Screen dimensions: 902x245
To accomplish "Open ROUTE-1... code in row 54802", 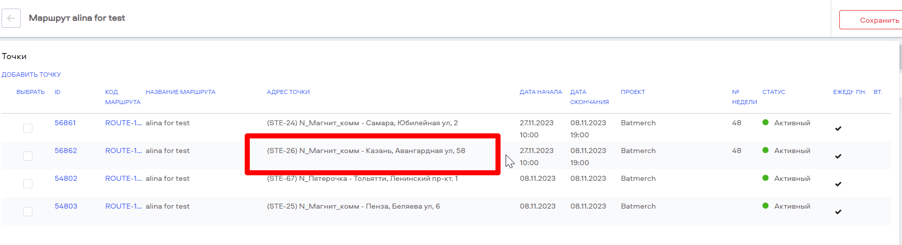I will click(123, 178).
